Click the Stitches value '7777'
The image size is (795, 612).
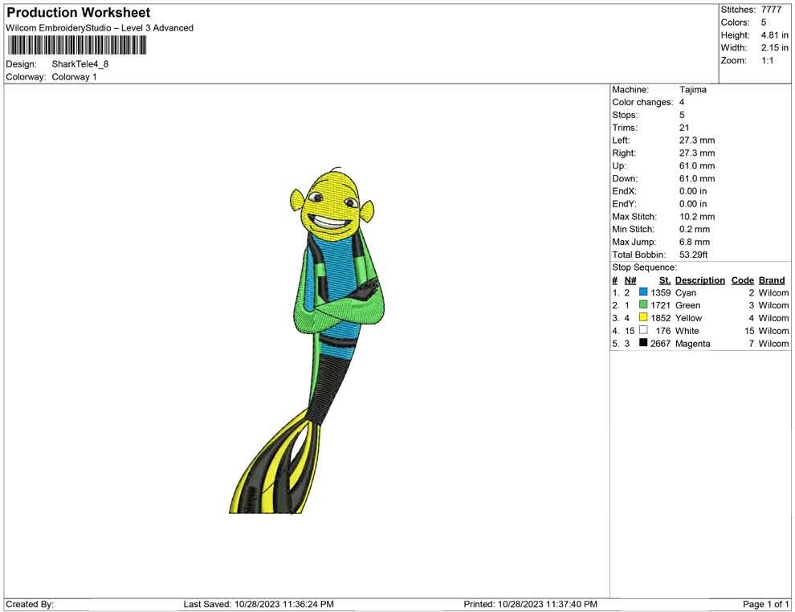771,10
